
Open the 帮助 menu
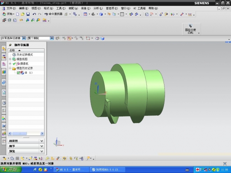(153, 8)
